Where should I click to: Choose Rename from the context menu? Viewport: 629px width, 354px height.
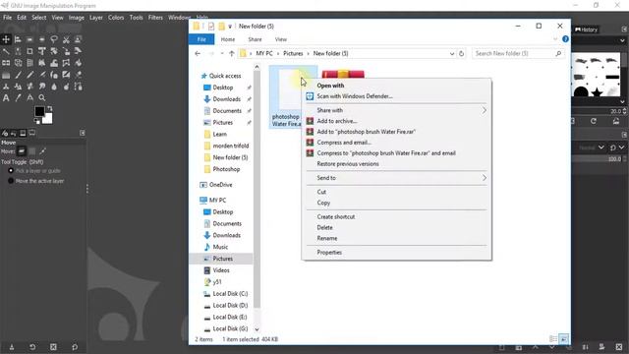tap(327, 238)
